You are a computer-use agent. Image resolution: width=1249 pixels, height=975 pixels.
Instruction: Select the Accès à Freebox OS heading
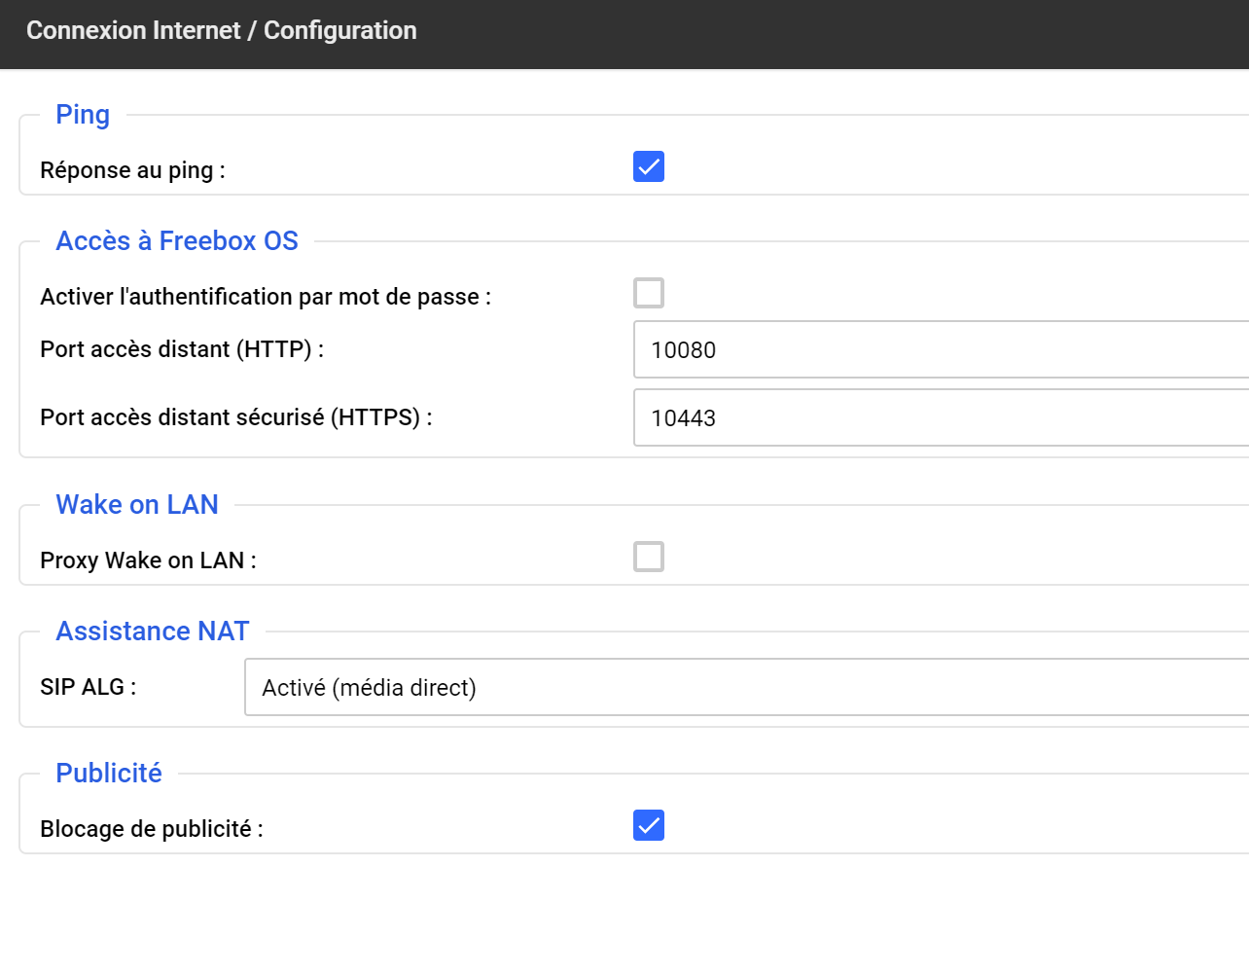(177, 241)
